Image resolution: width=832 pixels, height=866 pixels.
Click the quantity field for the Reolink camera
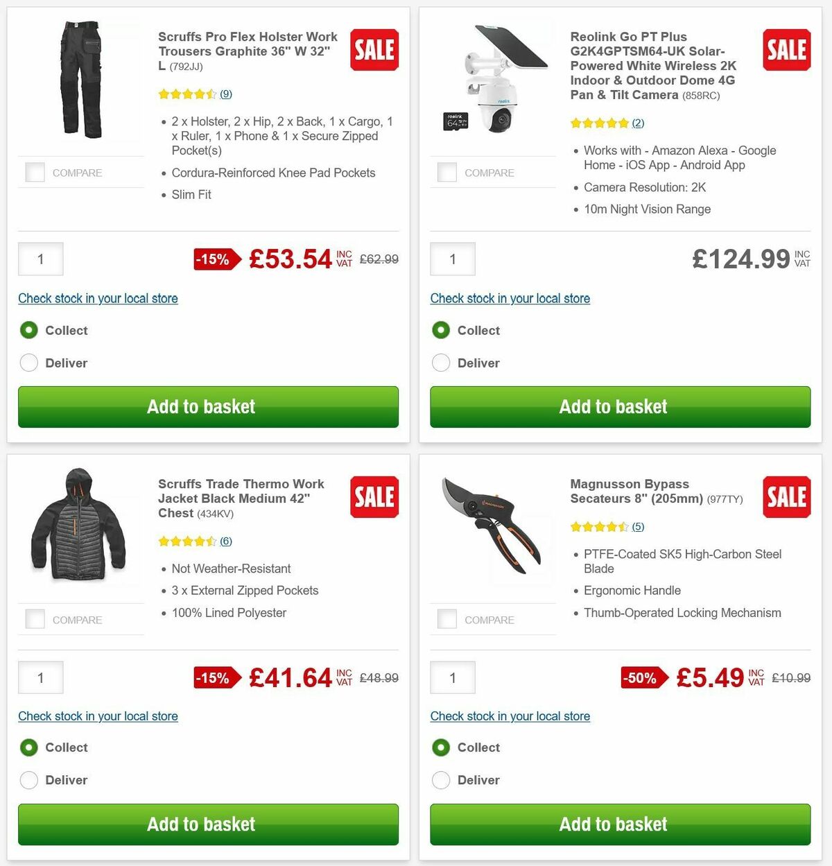point(452,259)
